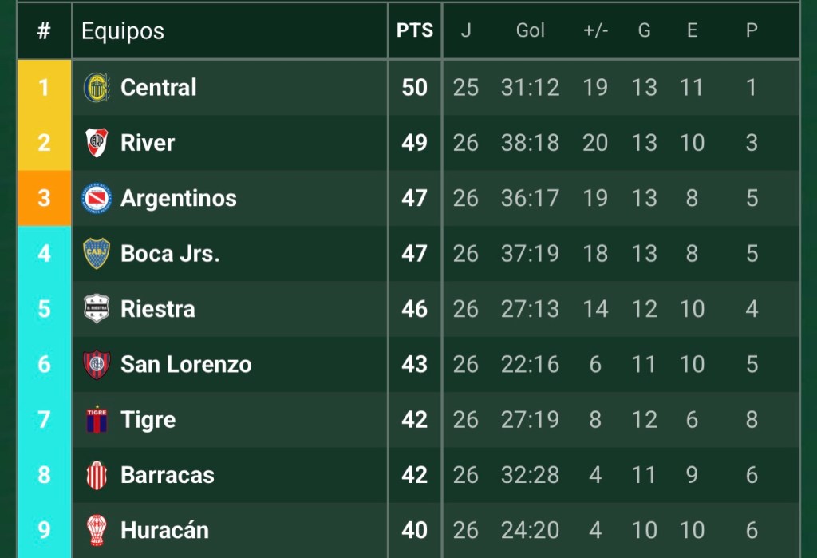
Task: Open the Central team name link
Action: coord(159,87)
